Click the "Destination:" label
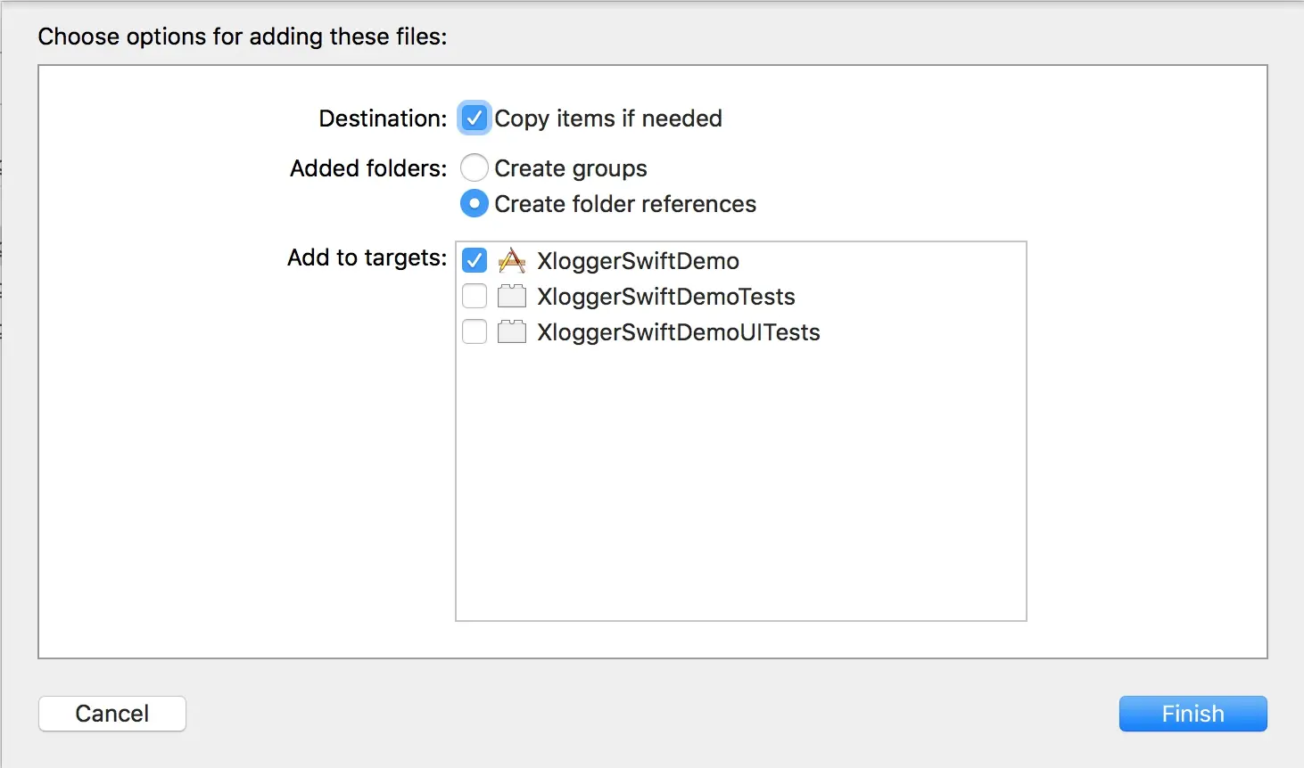 coord(383,118)
